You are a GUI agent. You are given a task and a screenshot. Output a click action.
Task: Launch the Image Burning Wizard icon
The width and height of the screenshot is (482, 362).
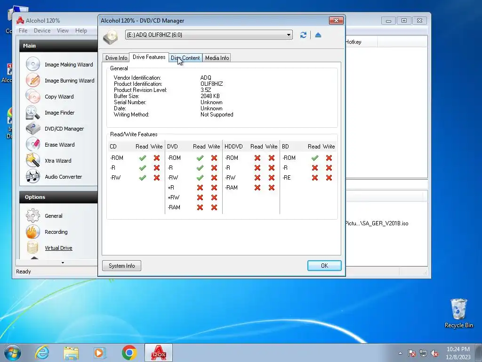pos(32,80)
